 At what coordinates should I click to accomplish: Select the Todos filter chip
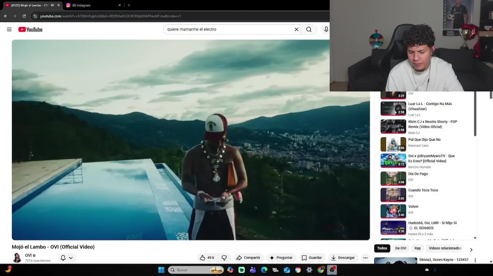(x=382, y=248)
